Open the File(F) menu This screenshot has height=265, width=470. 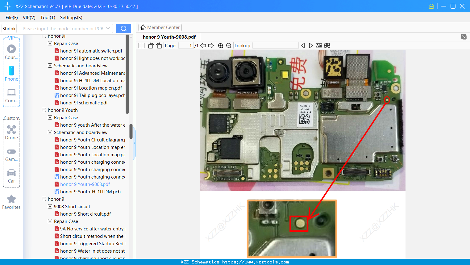[12, 18]
